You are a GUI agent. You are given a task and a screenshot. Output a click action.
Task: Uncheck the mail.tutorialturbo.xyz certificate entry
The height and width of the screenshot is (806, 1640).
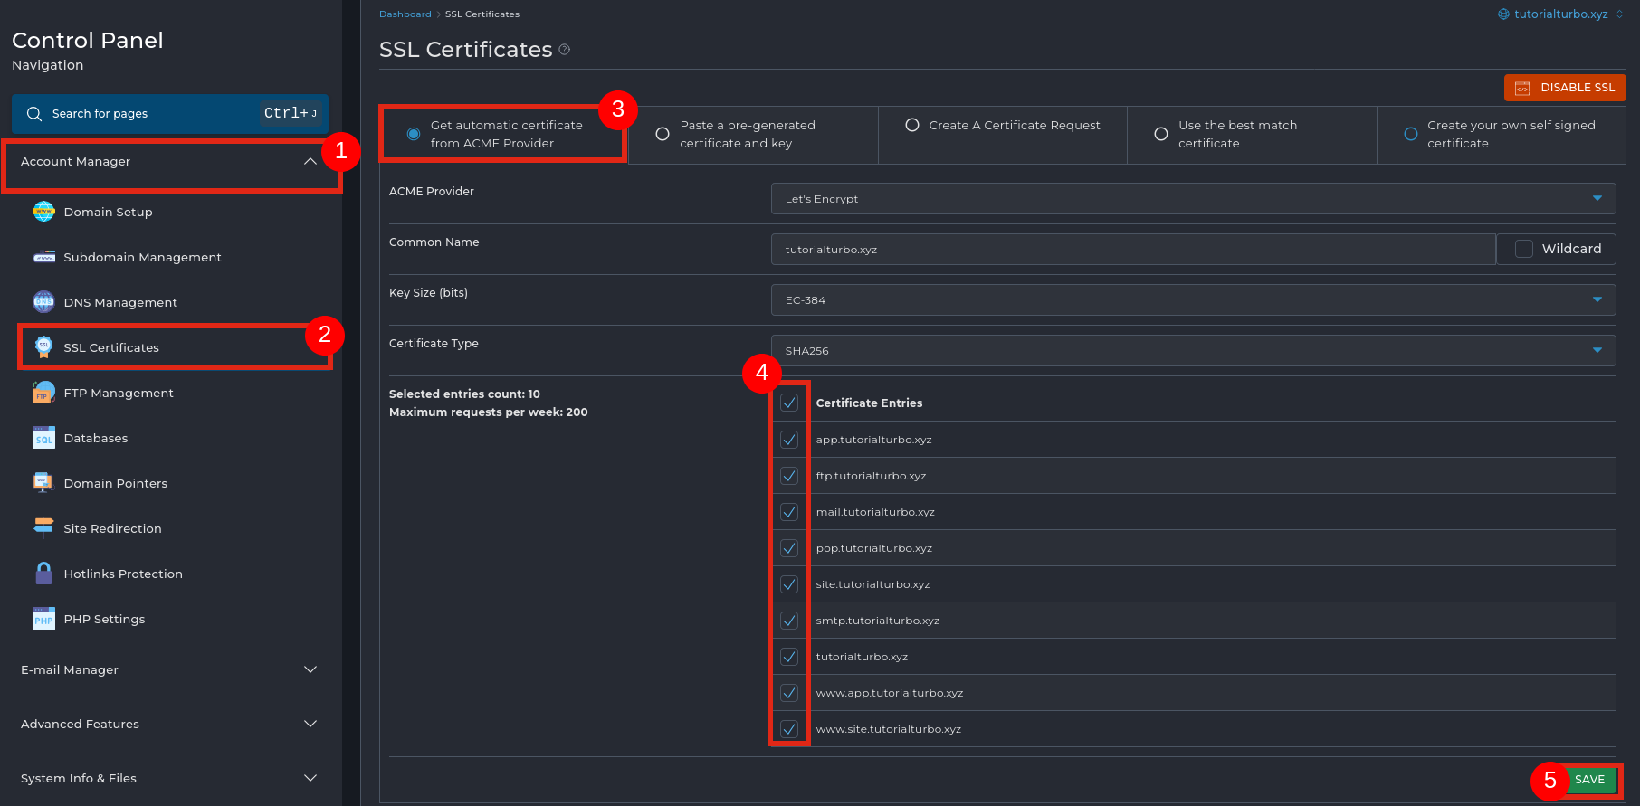tap(789, 512)
